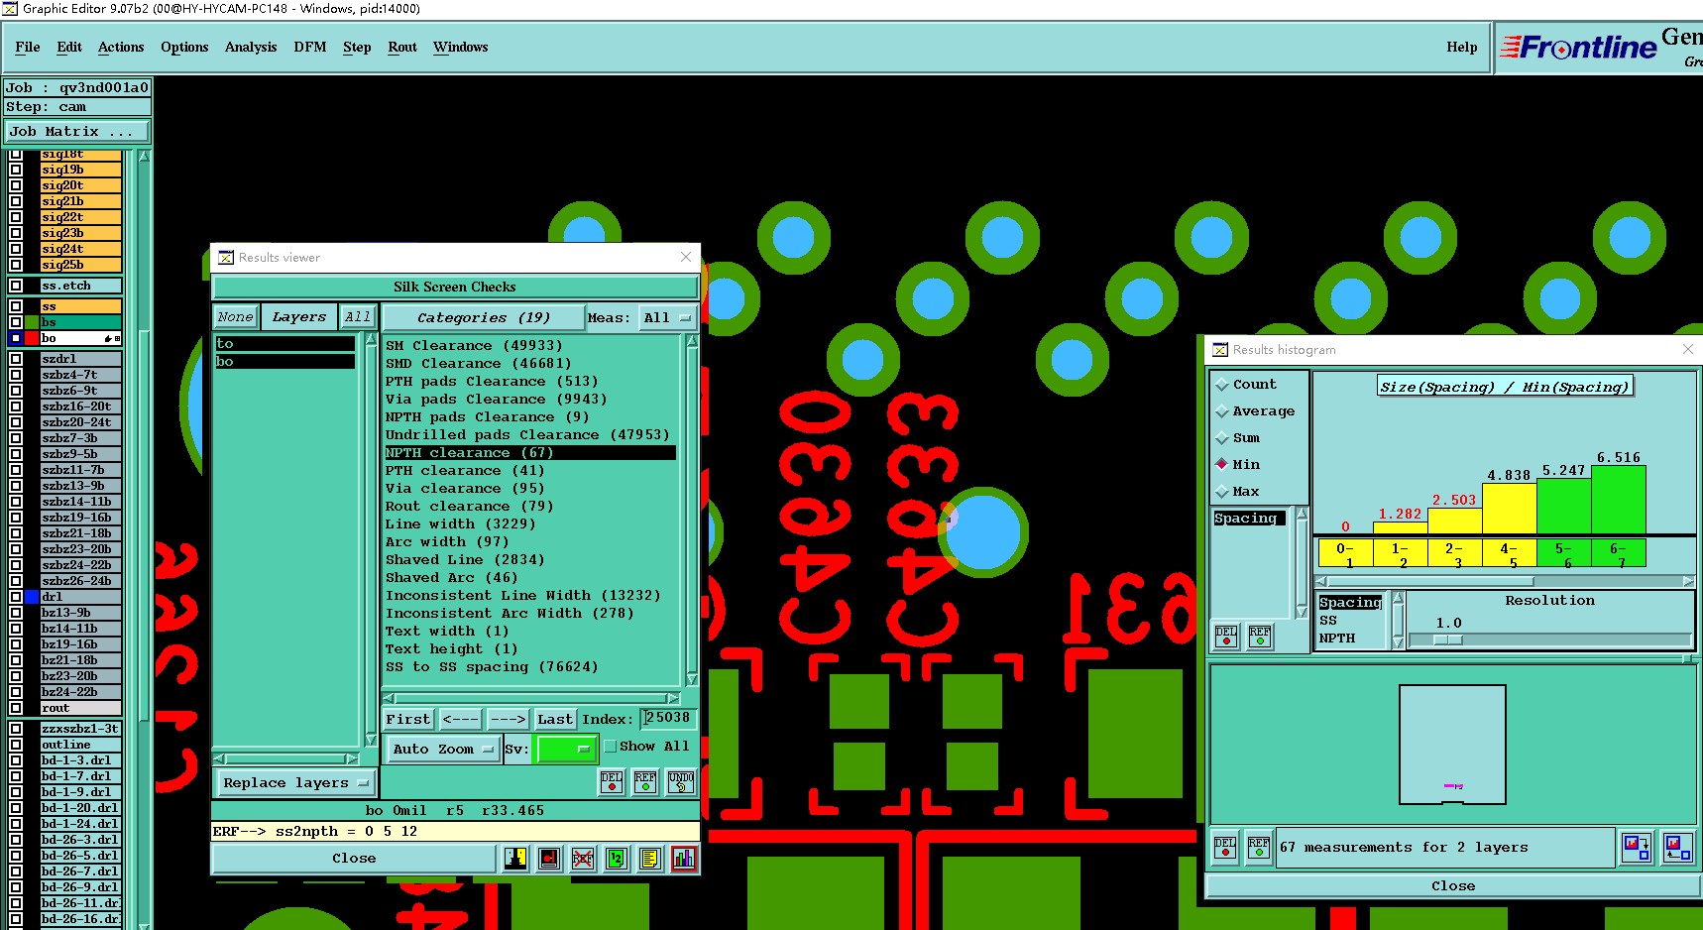Click the Index input field
Viewport: 1703px width, 930px height.
tap(668, 718)
